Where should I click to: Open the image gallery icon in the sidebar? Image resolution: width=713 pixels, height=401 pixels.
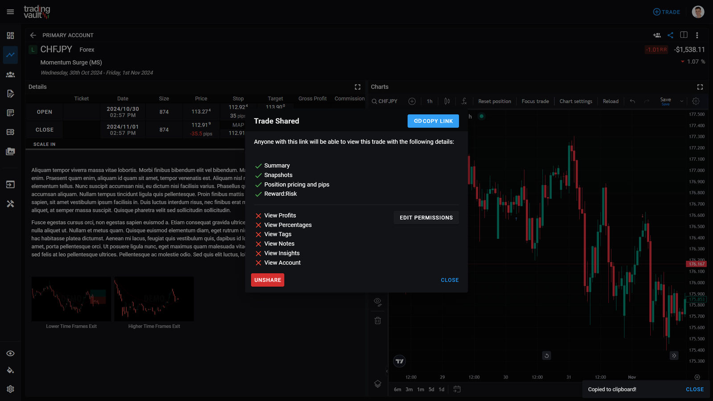[10, 151]
